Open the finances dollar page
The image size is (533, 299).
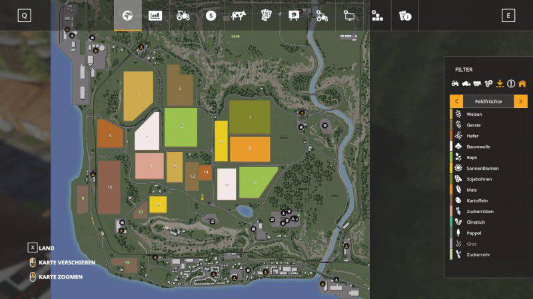211,15
